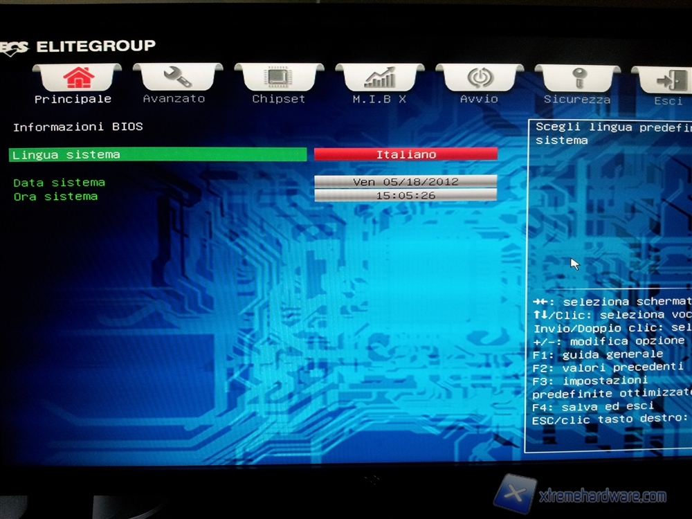Screen dimensions: 692x519
Task: Open M.I.B X via the bar chart icon
Action: click(x=379, y=77)
